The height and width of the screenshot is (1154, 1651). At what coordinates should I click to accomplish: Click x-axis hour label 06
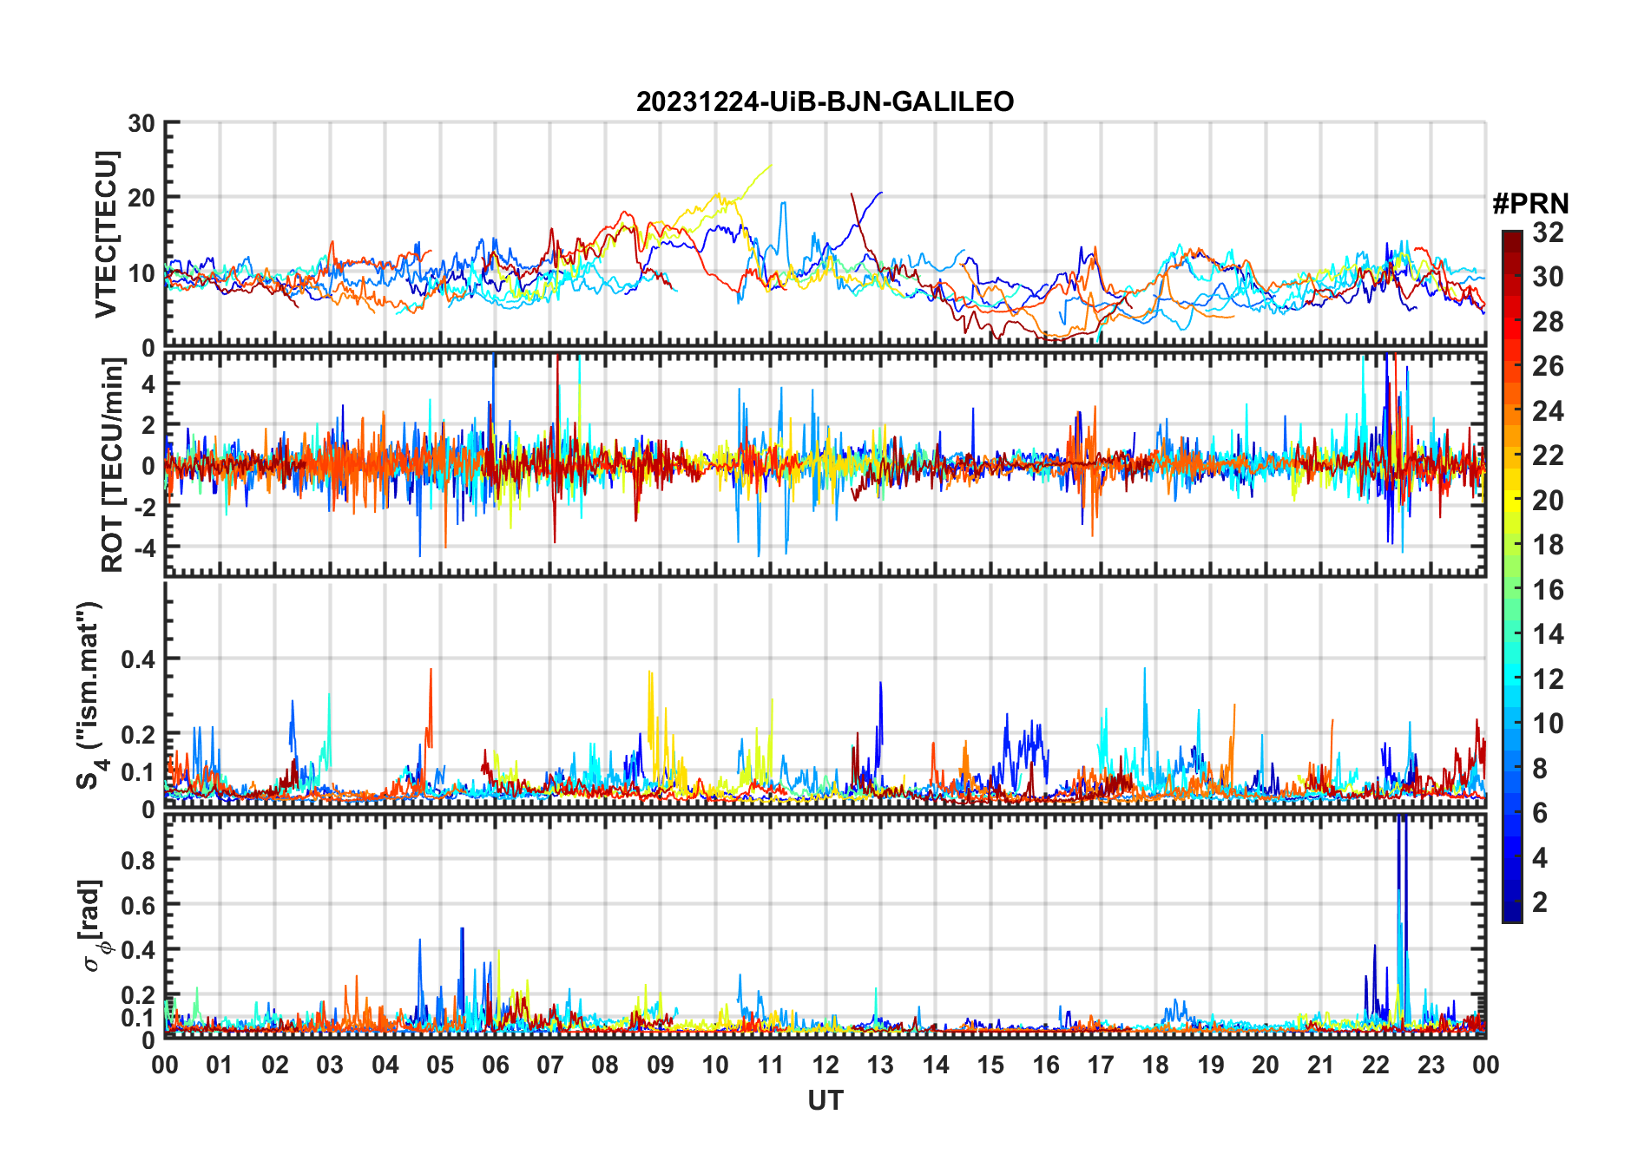496,1065
